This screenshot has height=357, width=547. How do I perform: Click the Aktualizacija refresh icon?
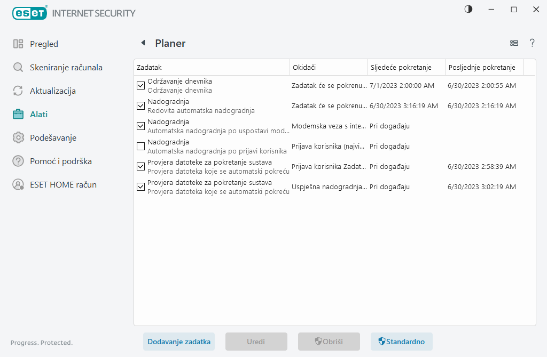coord(18,91)
